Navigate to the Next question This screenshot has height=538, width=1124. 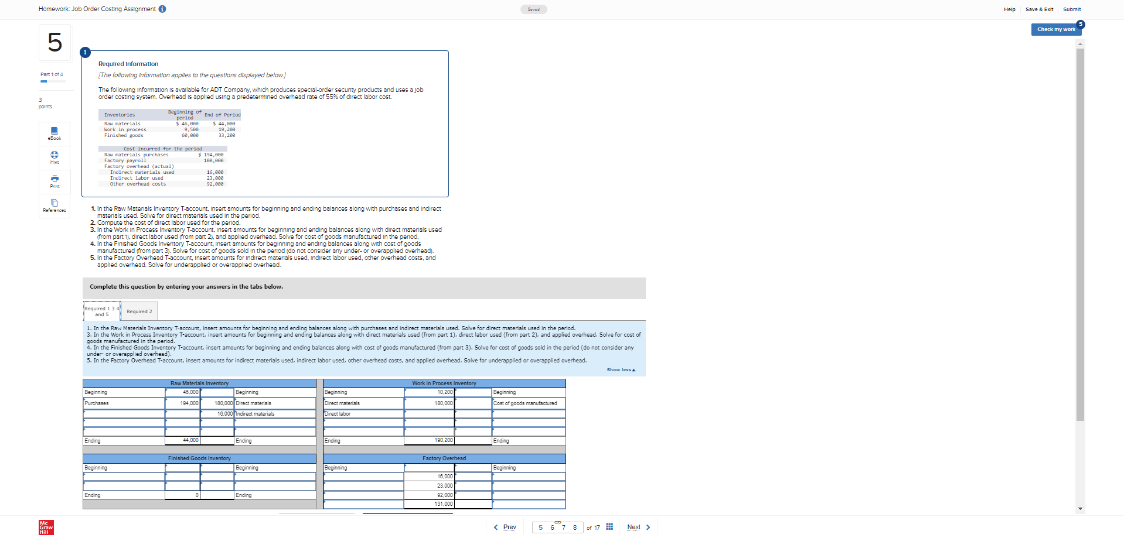coord(633,527)
